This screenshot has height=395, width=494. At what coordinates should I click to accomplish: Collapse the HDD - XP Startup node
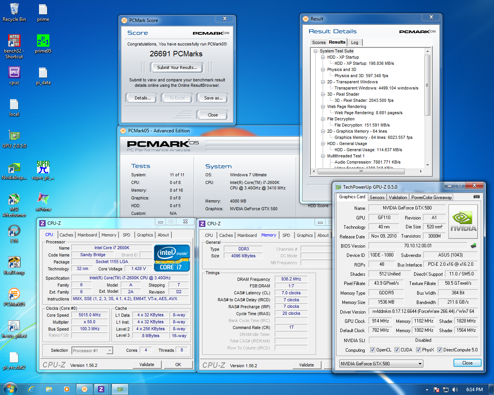tap(323, 57)
